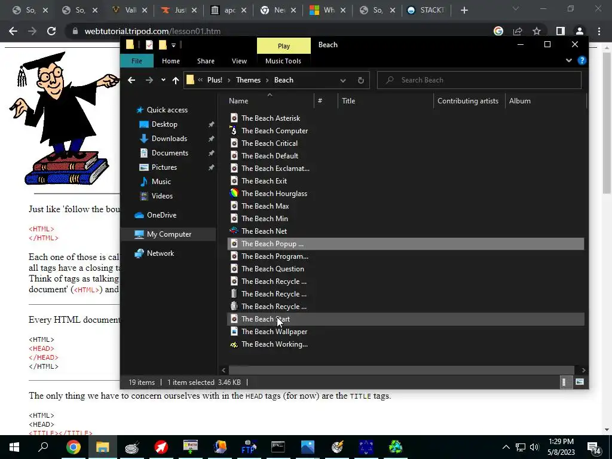The image size is (612, 459).
Task: Show hidden system tray icons
Action: point(506,447)
